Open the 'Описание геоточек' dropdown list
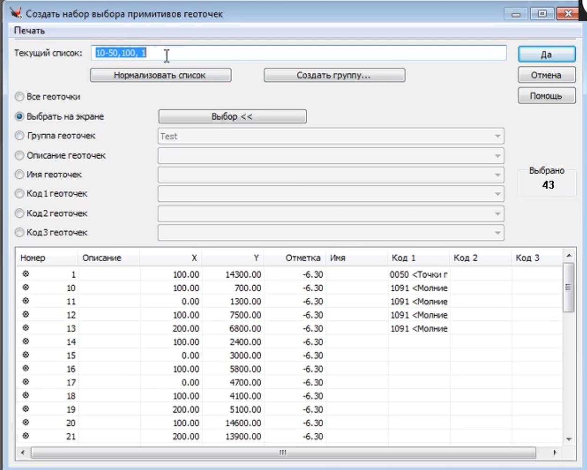This screenshot has height=470, width=587. [x=497, y=156]
